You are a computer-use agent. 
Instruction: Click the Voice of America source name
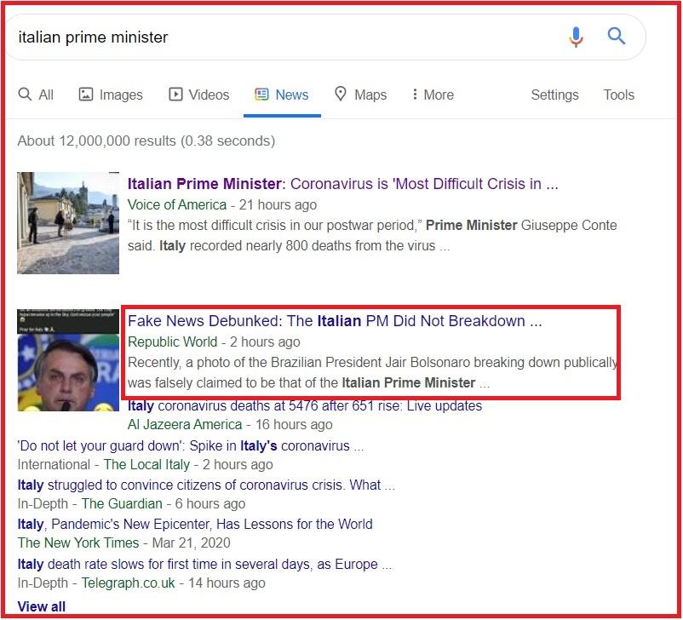click(x=177, y=204)
